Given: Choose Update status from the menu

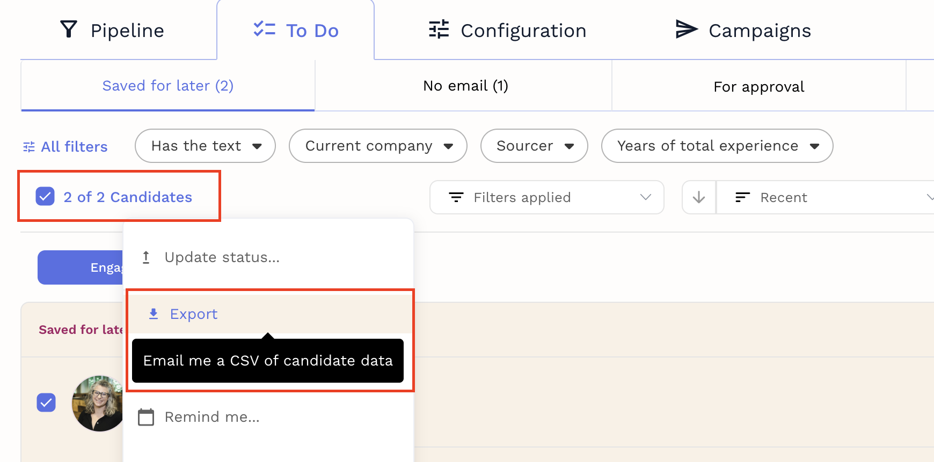Looking at the screenshot, I should [222, 258].
